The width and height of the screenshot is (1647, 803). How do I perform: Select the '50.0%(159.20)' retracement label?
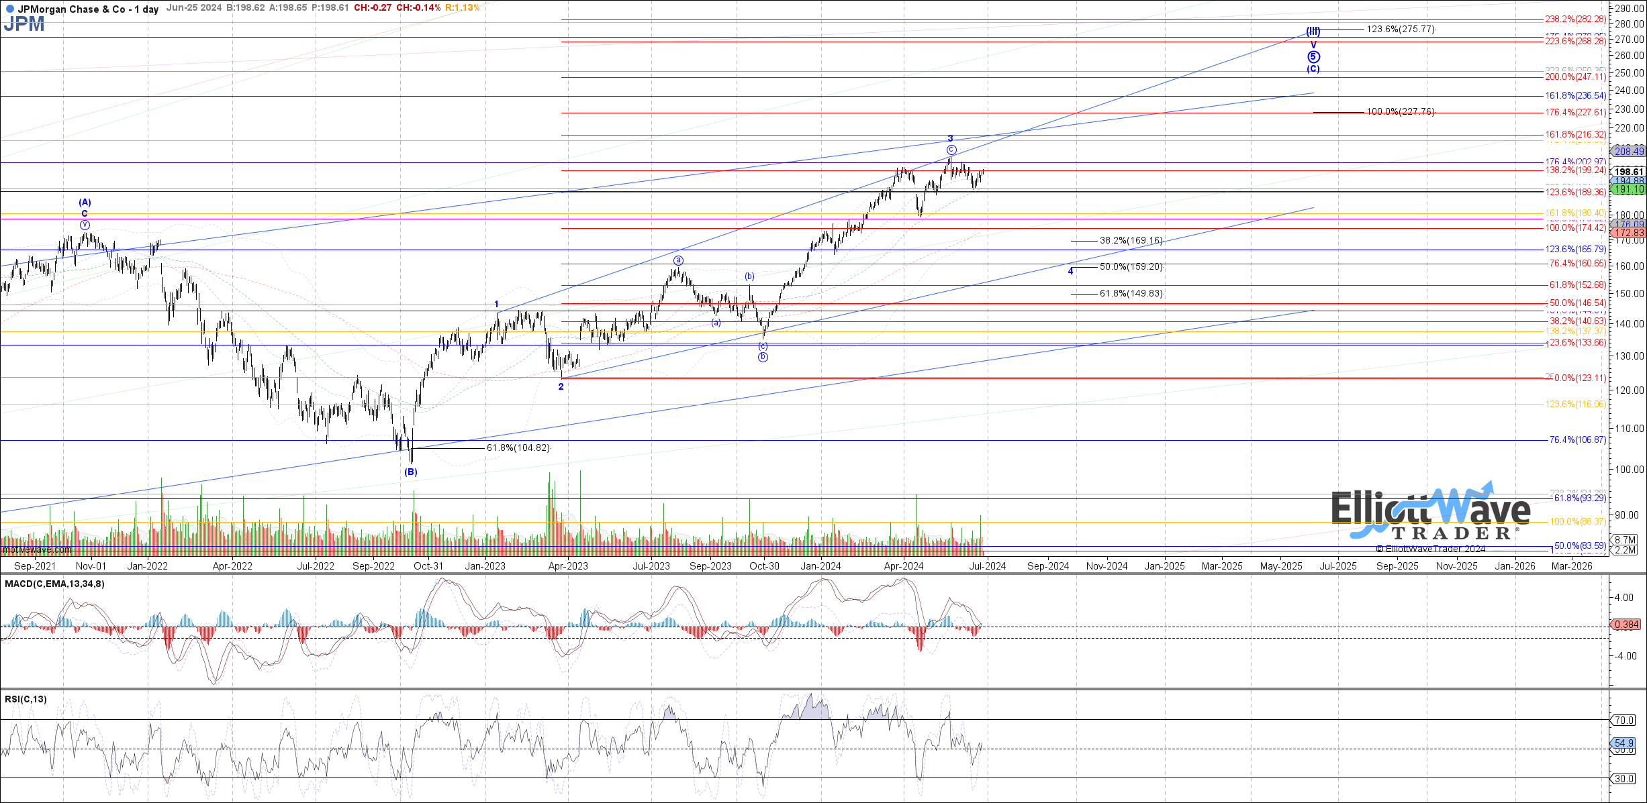[x=1131, y=266]
